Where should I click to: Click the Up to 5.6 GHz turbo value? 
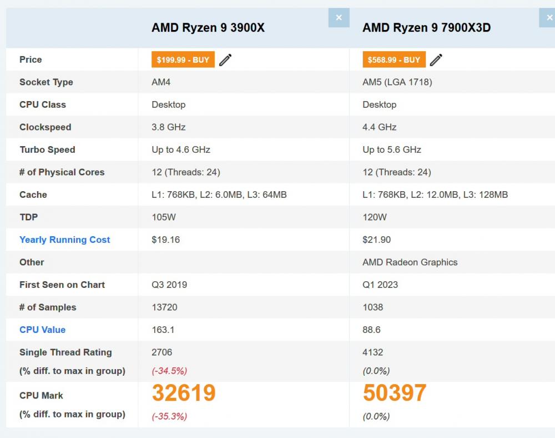tap(392, 150)
